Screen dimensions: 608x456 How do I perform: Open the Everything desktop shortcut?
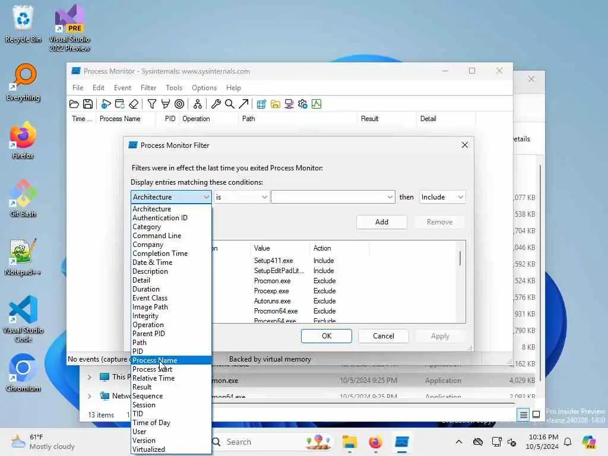(23, 82)
